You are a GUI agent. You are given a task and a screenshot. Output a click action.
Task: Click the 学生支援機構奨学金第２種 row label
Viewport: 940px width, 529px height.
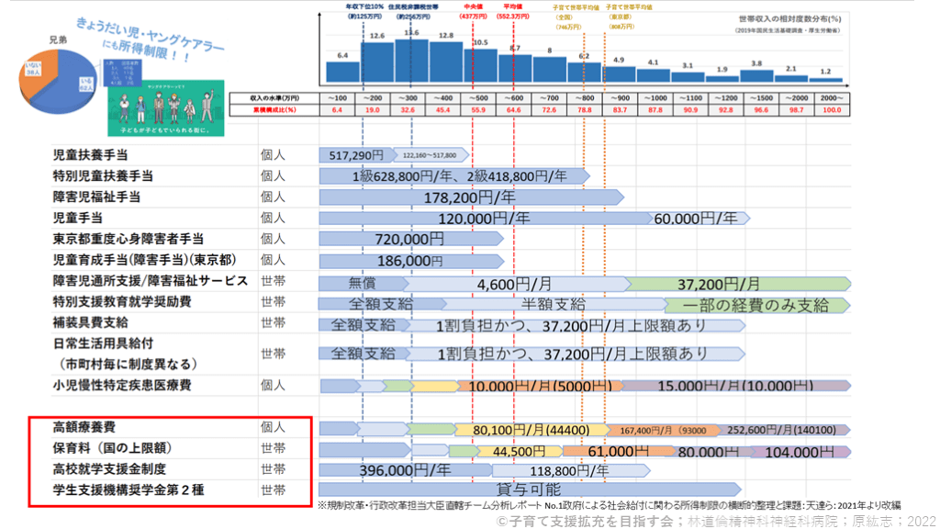(x=129, y=490)
